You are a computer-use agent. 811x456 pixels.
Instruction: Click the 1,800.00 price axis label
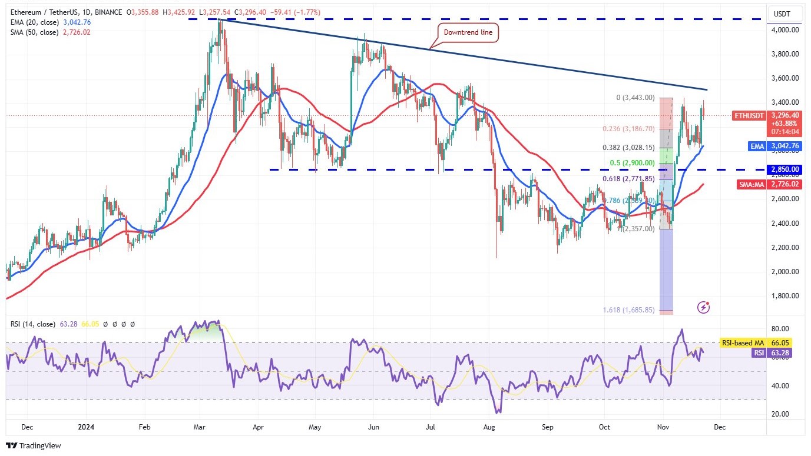tap(786, 295)
